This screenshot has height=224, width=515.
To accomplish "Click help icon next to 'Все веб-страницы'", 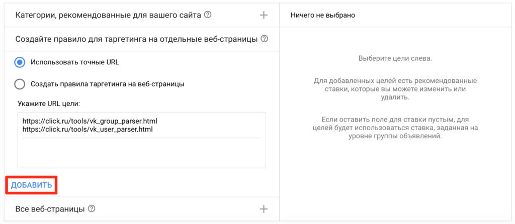I will [x=92, y=208].
